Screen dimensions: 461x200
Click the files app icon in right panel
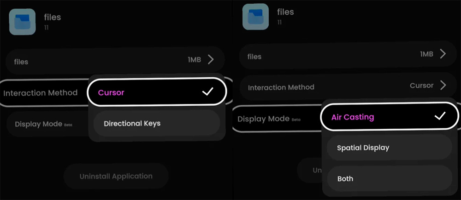tap(255, 17)
